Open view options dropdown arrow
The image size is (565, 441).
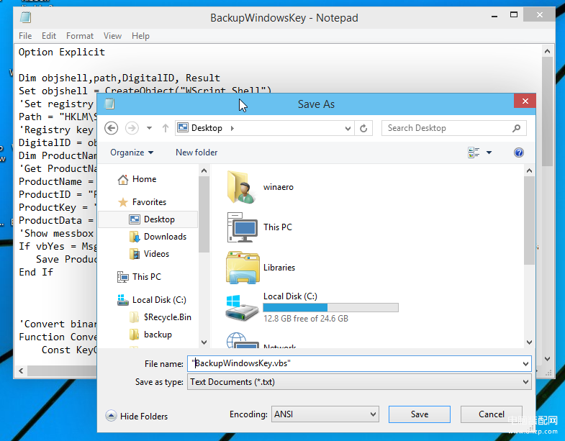[489, 153]
